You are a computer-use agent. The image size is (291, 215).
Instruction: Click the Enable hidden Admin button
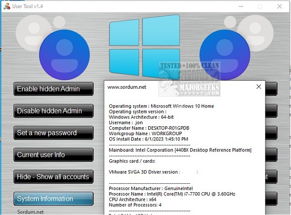53,89
